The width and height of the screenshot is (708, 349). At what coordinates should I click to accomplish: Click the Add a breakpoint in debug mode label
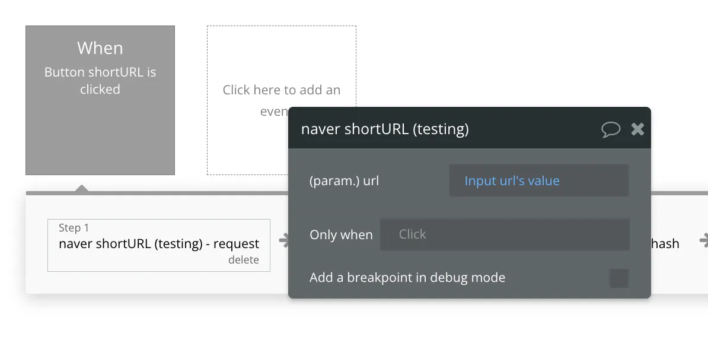tap(407, 277)
